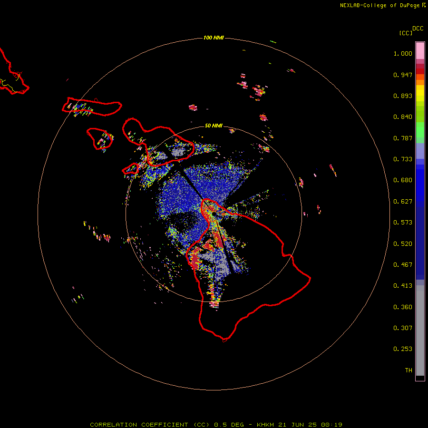Click the 0.893 scale value

[403, 96]
